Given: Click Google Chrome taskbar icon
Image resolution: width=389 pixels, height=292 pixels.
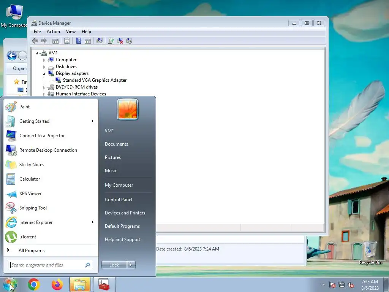Looking at the screenshot, I should [34, 284].
